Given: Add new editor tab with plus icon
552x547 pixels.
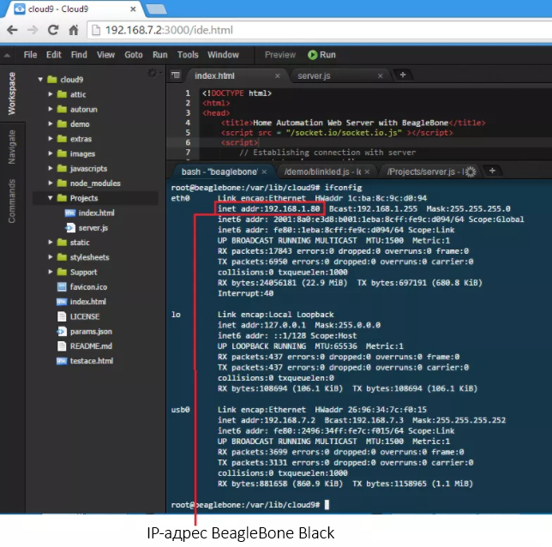Looking at the screenshot, I should [402, 75].
